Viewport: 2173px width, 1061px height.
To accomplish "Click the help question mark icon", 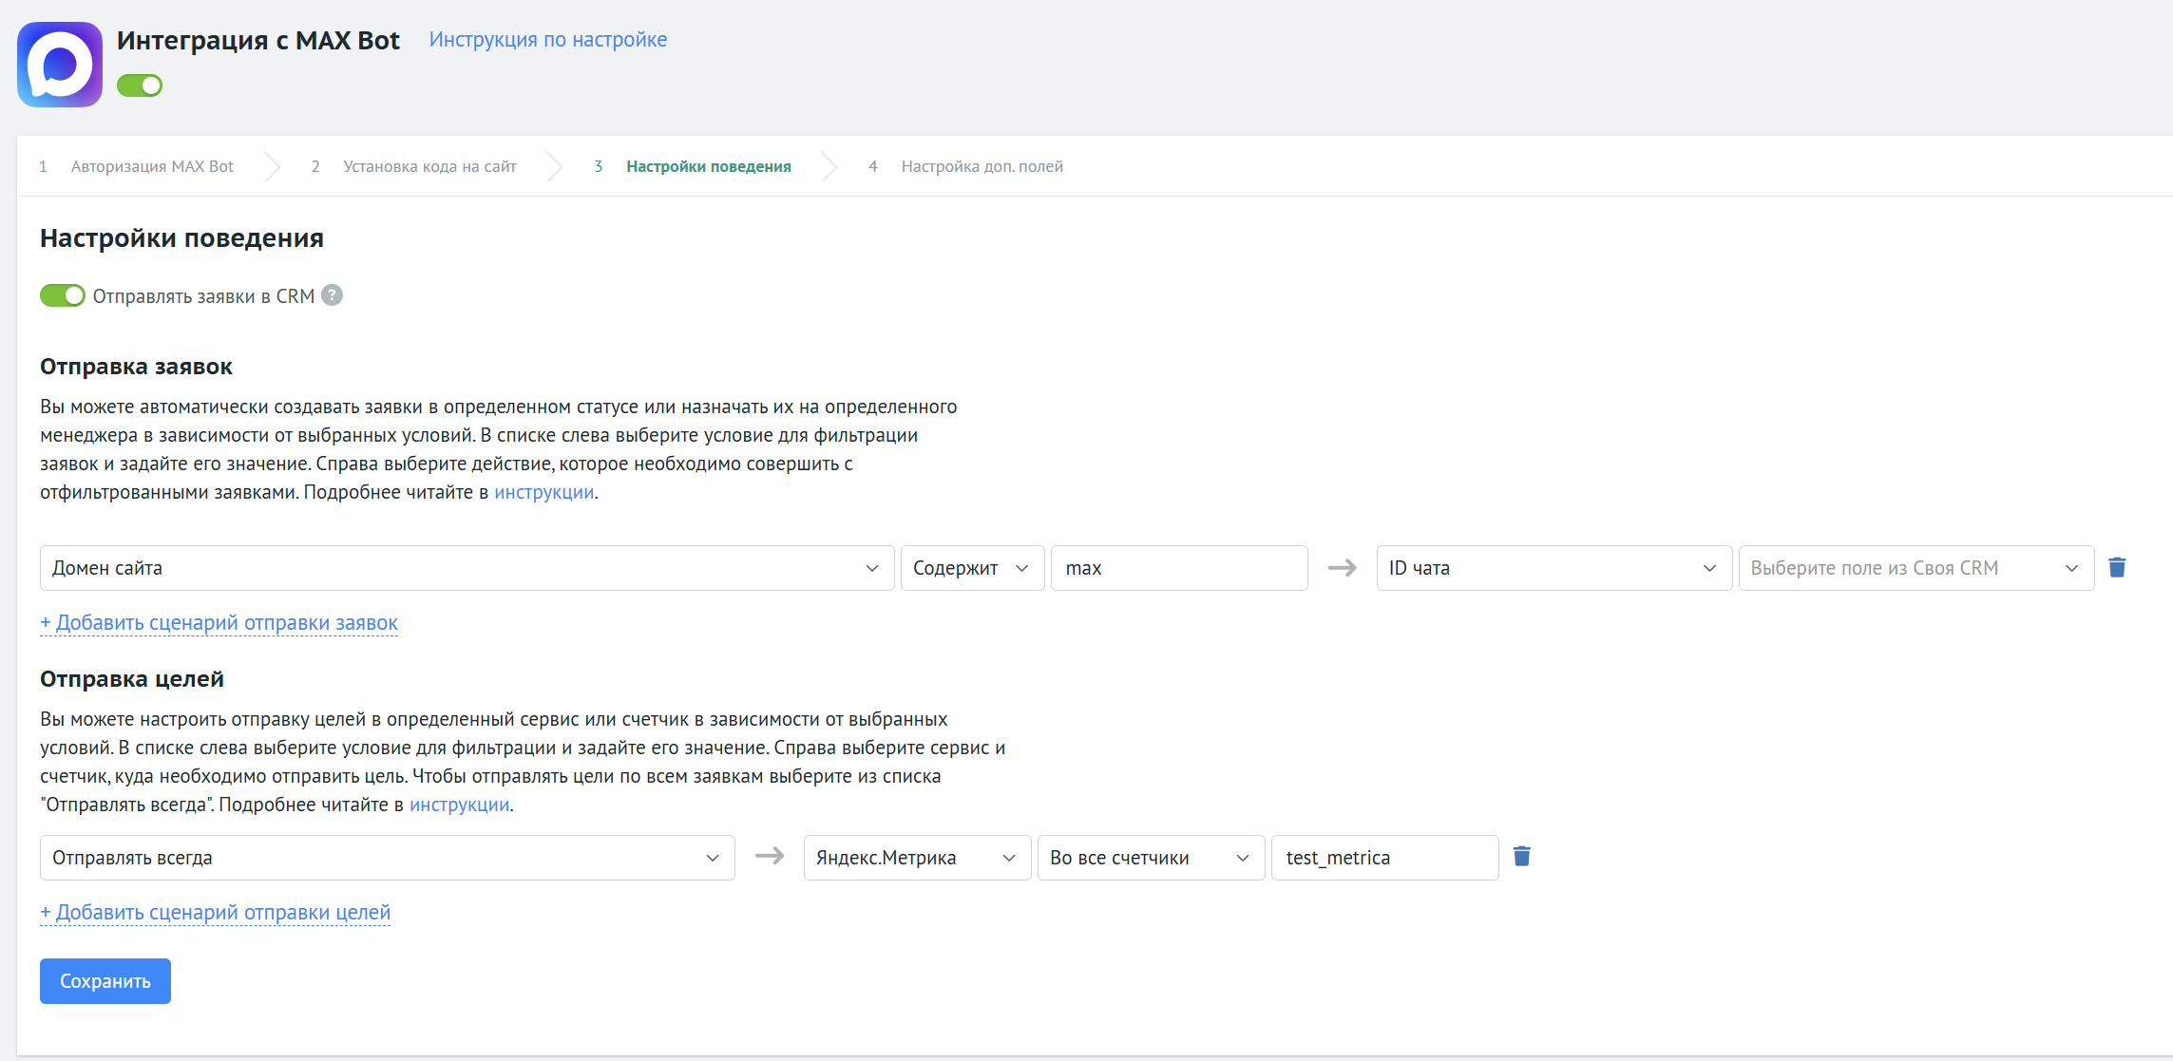I will click(x=332, y=295).
